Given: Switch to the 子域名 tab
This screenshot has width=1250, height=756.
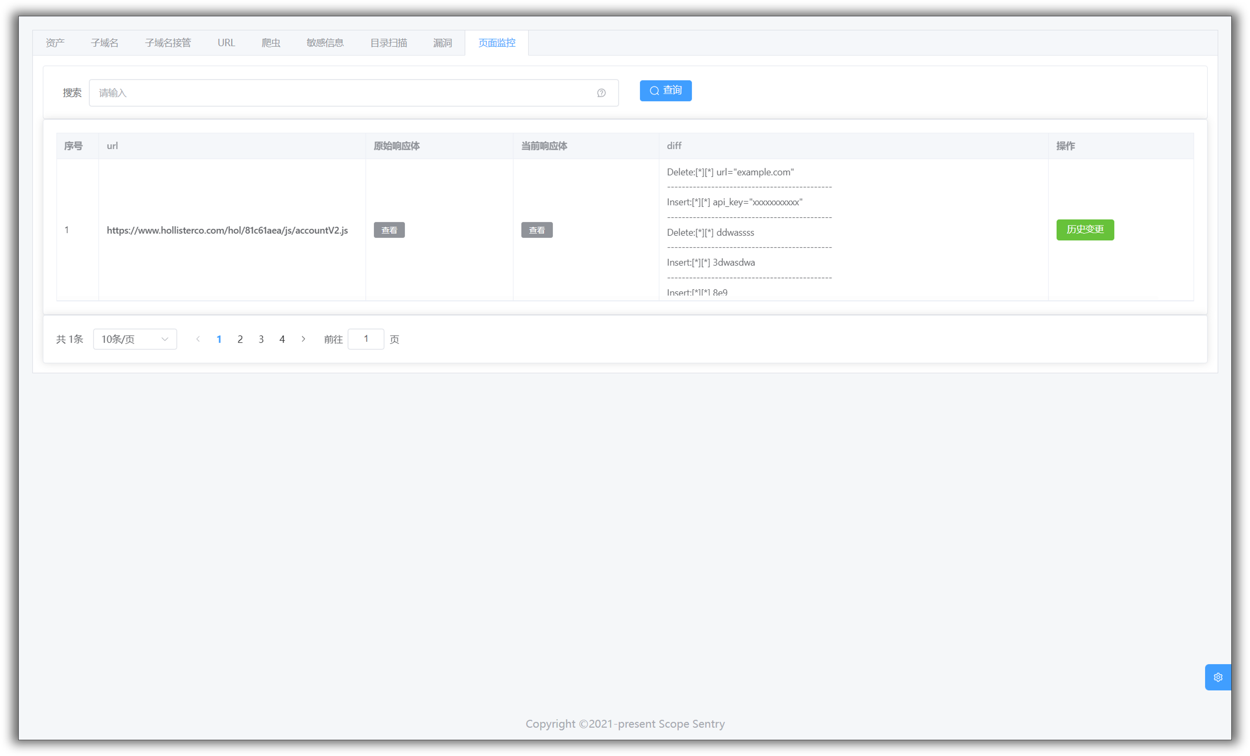Looking at the screenshot, I should tap(104, 43).
